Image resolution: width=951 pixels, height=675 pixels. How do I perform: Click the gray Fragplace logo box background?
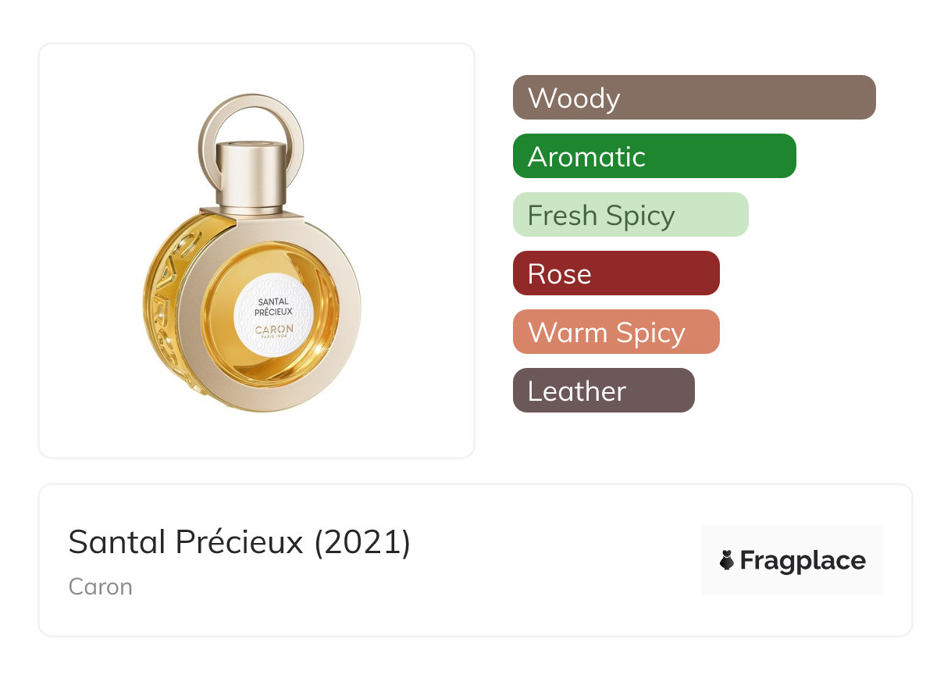792,537
